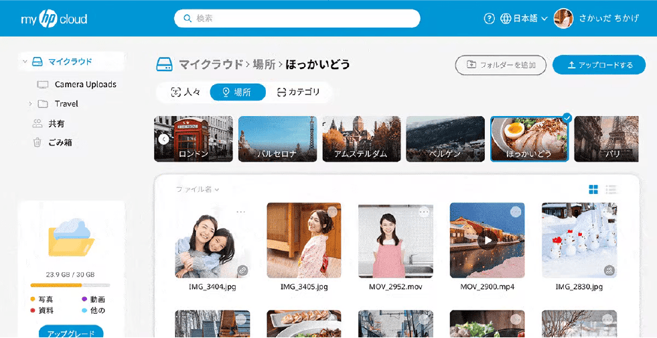
Task: Switch to the 人々 tab
Action: (x=186, y=93)
